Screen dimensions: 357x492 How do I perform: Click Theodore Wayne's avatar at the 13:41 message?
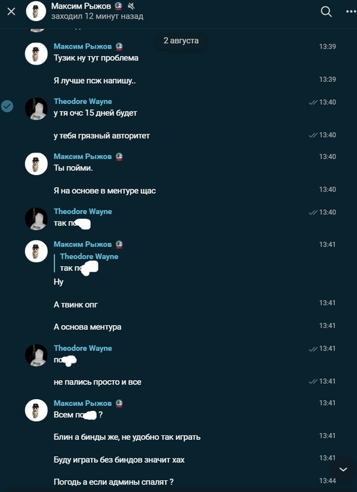click(36, 355)
